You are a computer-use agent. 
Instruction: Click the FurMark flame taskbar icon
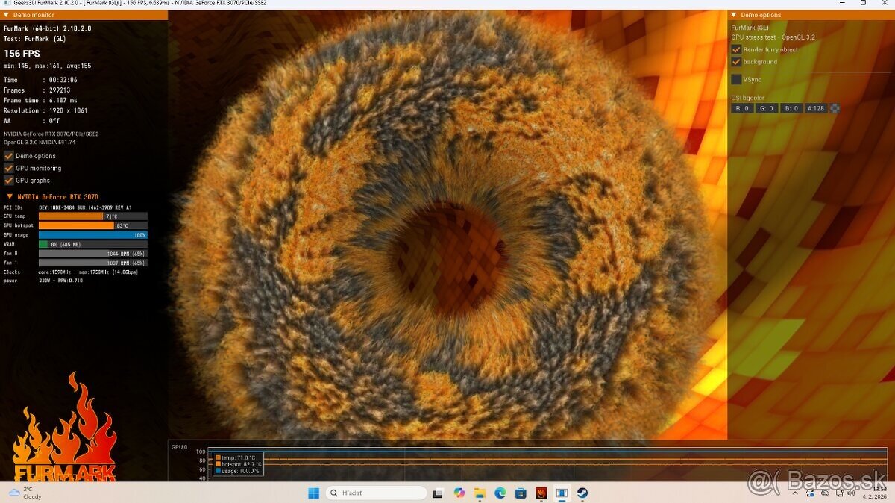tap(541, 493)
